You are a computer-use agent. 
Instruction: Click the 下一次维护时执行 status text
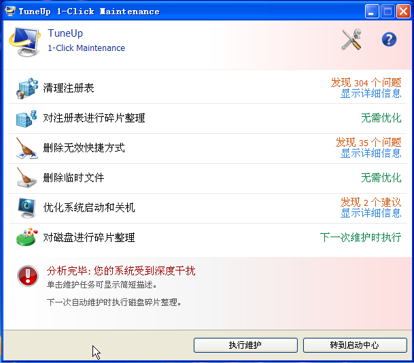pos(360,237)
